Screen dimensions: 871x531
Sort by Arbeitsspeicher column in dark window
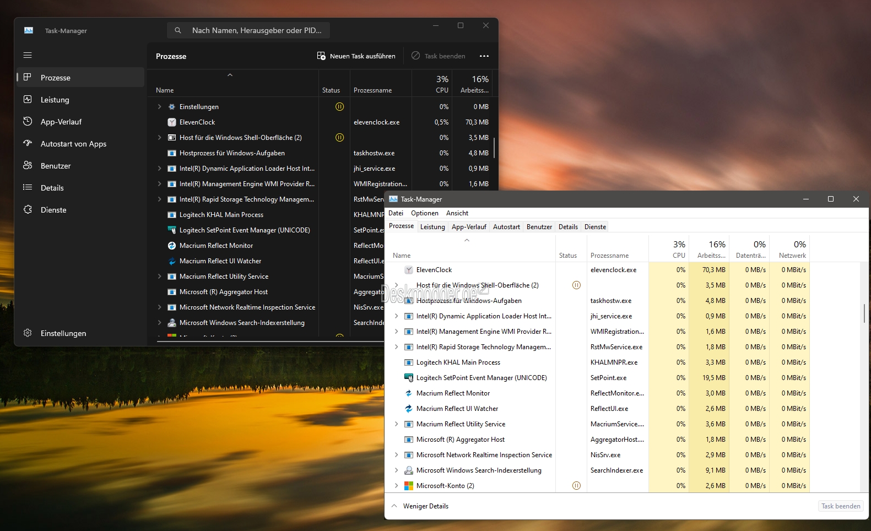pos(472,83)
